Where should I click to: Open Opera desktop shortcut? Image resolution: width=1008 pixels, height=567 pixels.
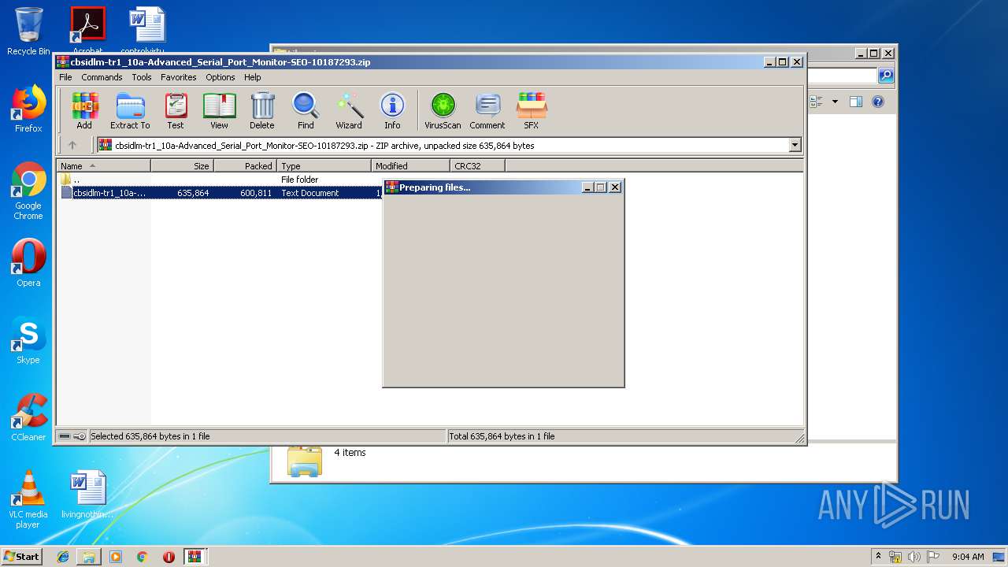28,263
